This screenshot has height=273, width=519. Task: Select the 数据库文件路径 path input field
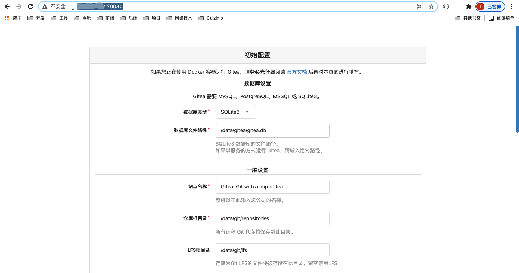[272, 130]
